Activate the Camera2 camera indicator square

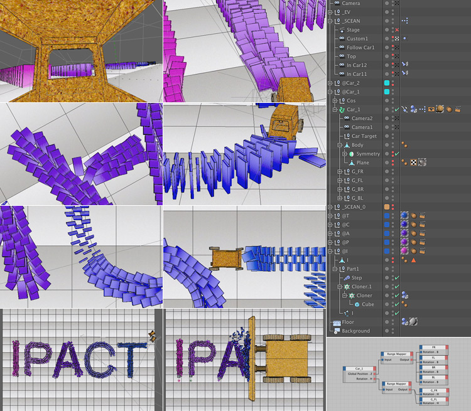pos(397,119)
